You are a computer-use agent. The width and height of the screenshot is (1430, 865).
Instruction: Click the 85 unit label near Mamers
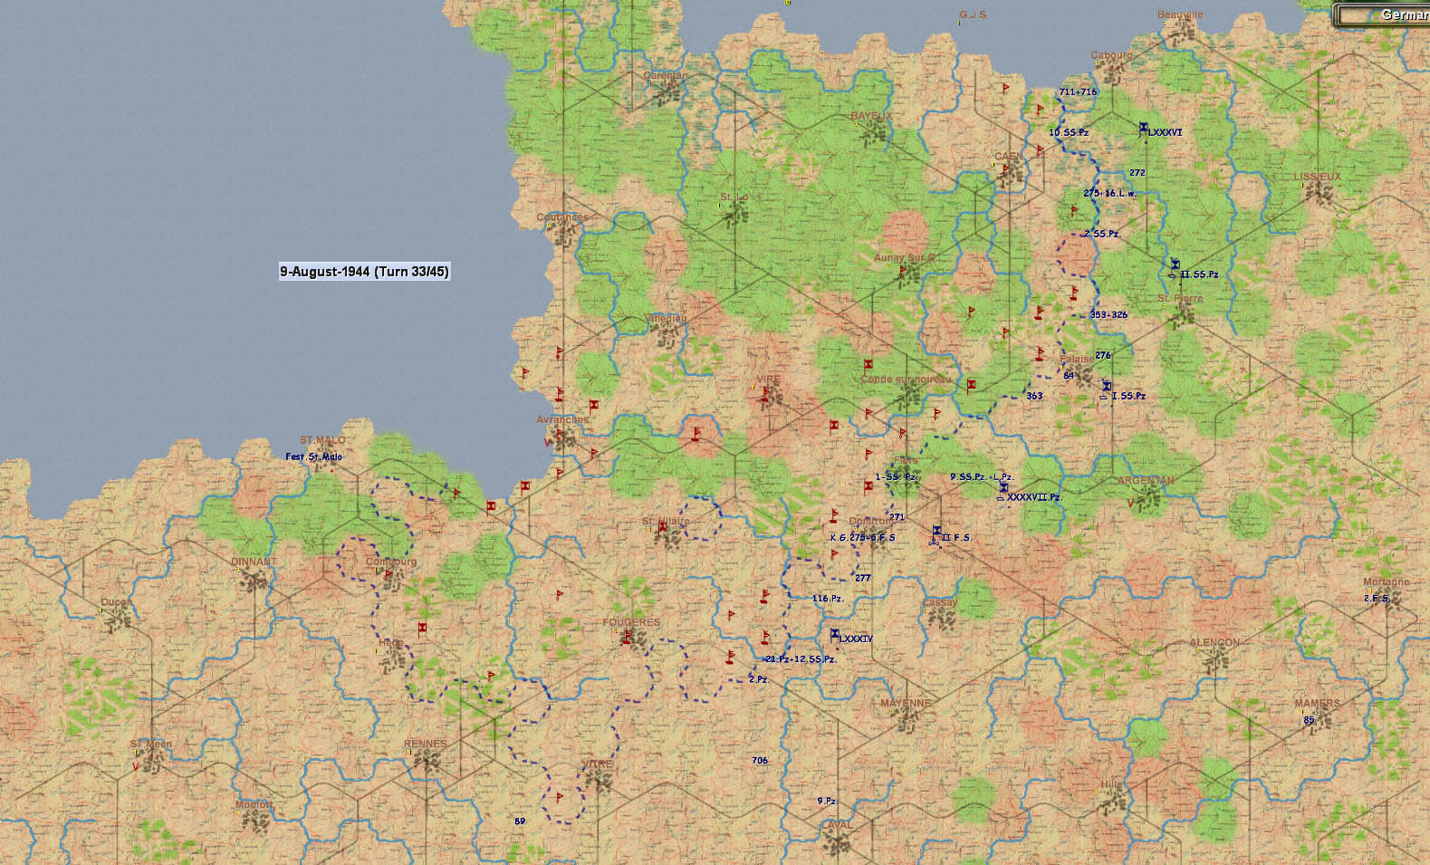point(1309,721)
